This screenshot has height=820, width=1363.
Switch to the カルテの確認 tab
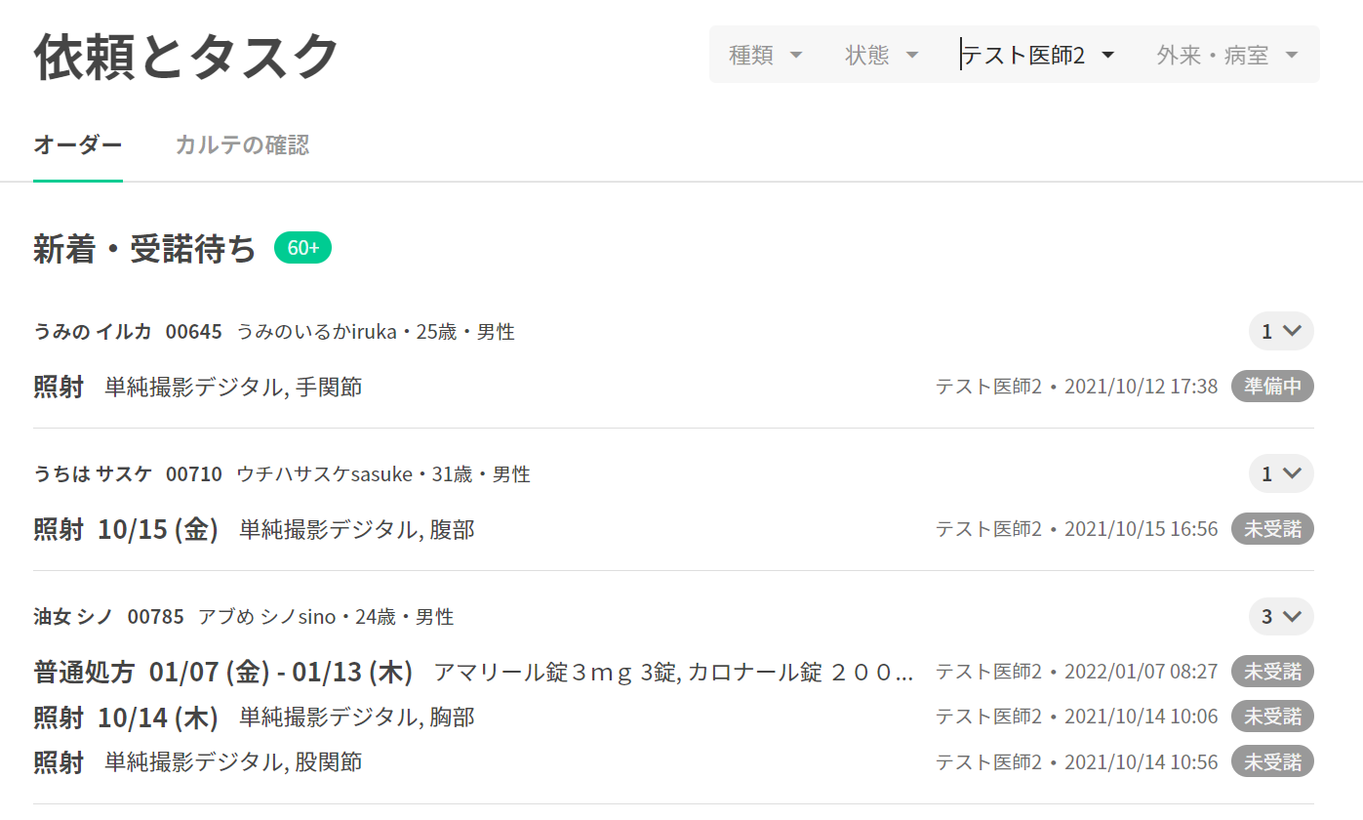coord(242,145)
